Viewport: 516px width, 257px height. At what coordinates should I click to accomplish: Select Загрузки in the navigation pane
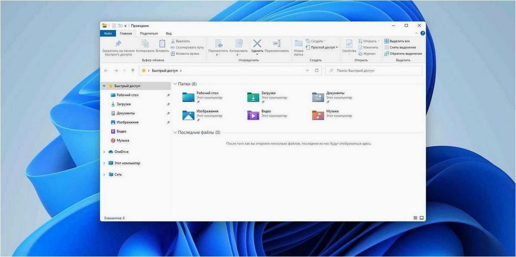(124, 104)
